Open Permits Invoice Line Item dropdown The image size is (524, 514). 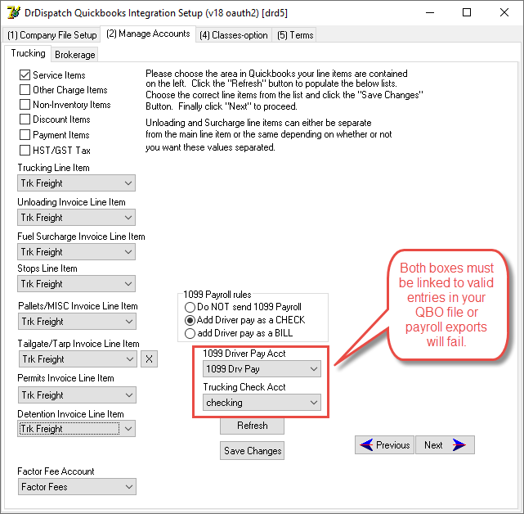click(77, 395)
